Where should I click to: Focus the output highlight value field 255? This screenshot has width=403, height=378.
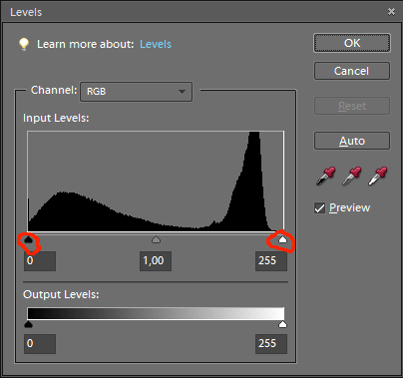(x=271, y=344)
